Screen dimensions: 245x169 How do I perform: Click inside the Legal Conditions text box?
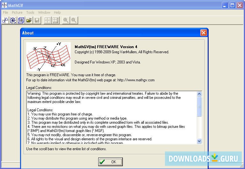click(112, 117)
